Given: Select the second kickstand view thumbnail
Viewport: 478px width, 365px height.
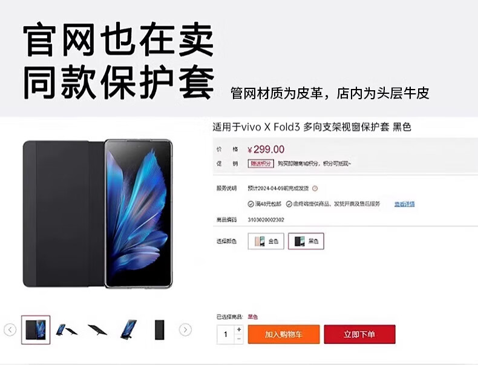Looking at the screenshot, I should tap(67, 330).
